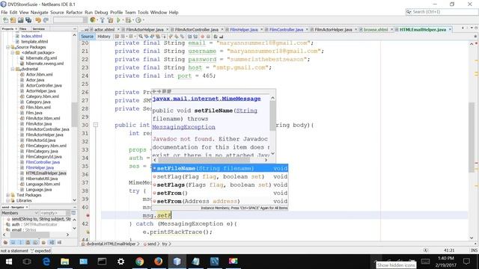
Task: Click the Projects tree vertical scrollbar
Action: tap(74, 114)
